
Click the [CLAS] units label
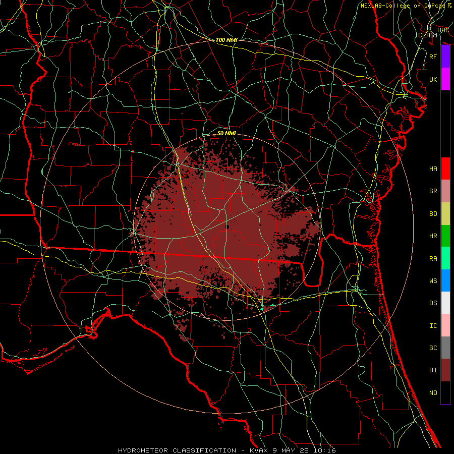(x=426, y=35)
